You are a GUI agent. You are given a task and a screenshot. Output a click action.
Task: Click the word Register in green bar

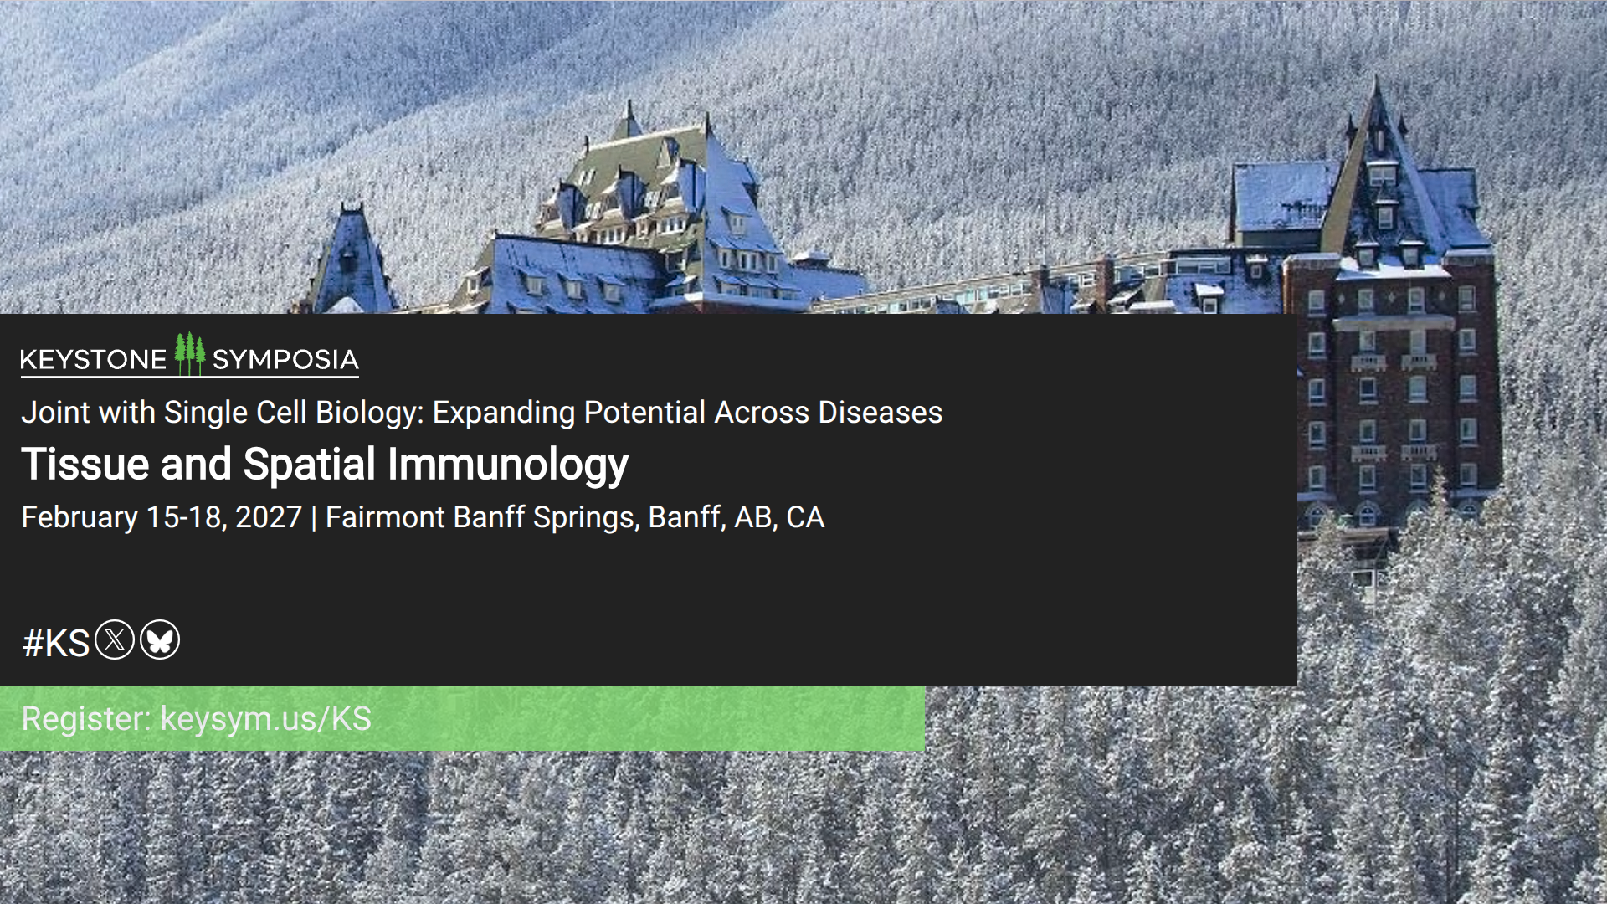click(x=85, y=719)
